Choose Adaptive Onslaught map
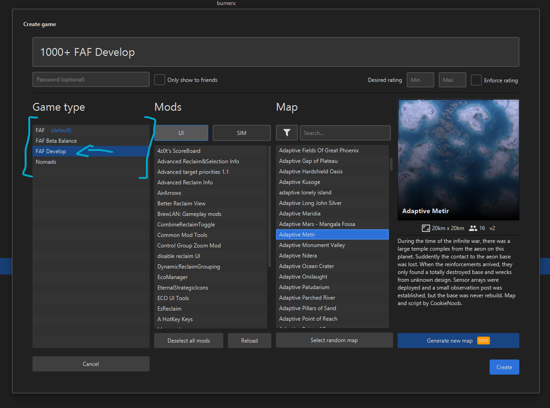This screenshot has width=550, height=408. coord(332,277)
